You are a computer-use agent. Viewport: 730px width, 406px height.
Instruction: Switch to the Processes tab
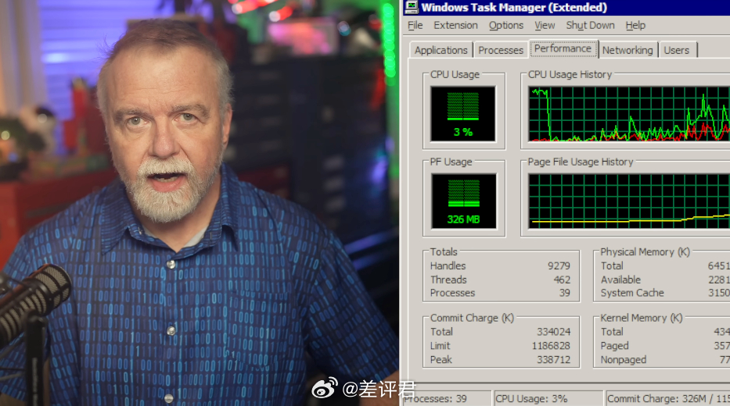point(501,50)
